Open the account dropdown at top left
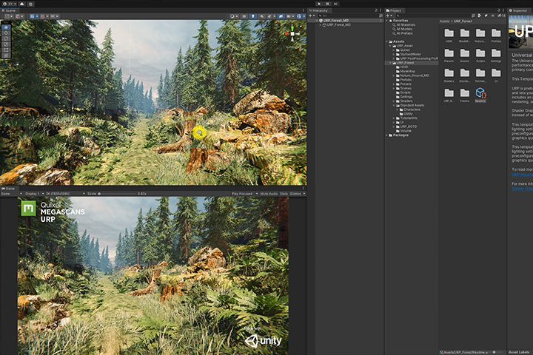This screenshot has width=533, height=355. click(9, 4)
